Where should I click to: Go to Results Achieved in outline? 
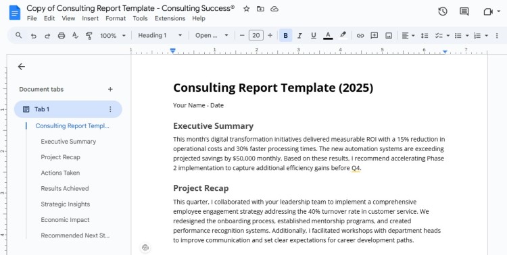[x=65, y=188]
